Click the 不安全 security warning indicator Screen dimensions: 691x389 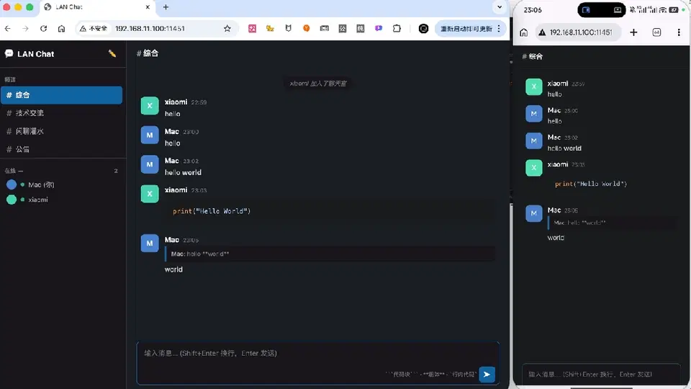pos(93,29)
